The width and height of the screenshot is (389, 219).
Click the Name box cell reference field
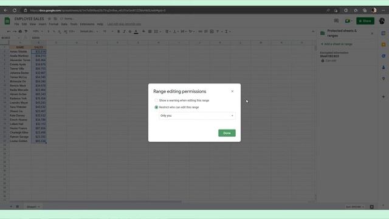10,38
